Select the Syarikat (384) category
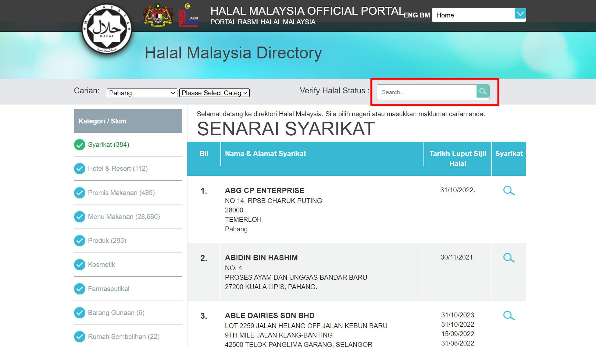This screenshot has height=348, width=596. point(109,145)
